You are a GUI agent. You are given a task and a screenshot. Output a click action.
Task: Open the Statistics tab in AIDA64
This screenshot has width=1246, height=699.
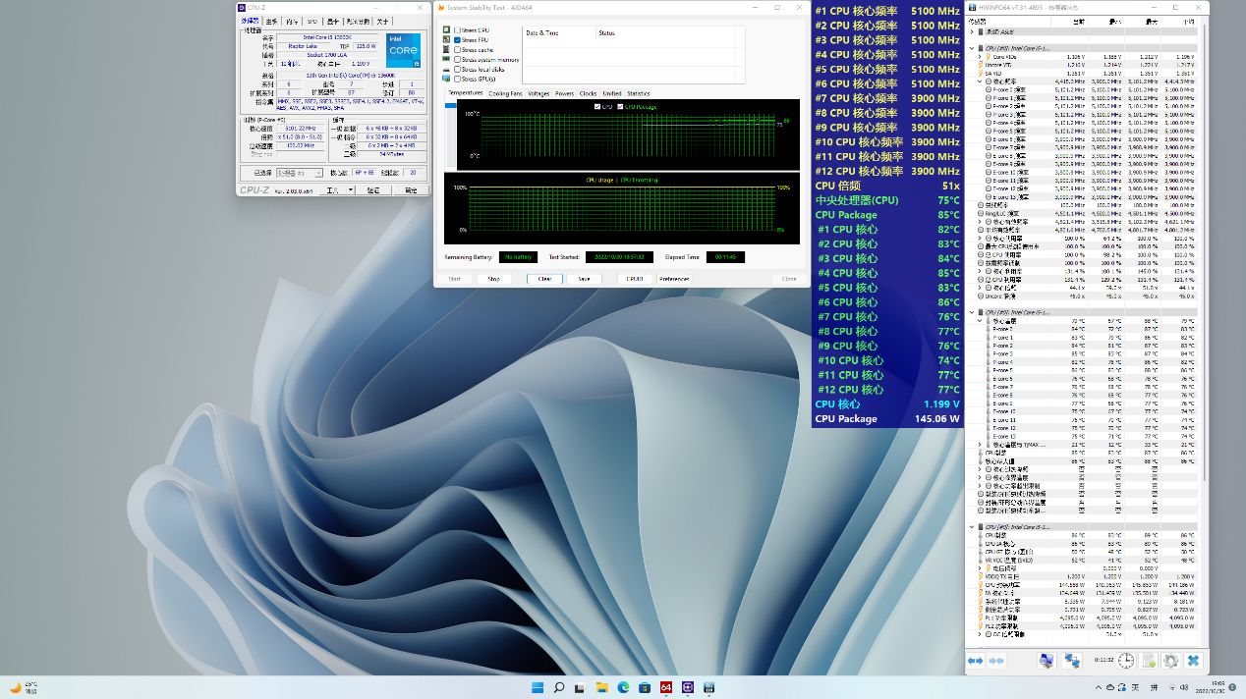pos(639,93)
